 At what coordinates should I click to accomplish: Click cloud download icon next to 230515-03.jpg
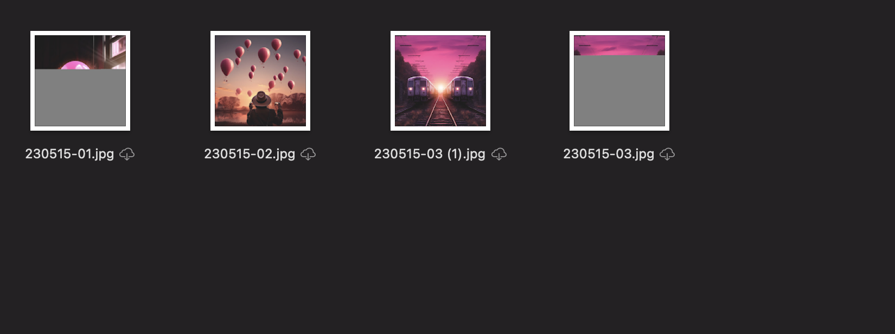[x=667, y=154]
